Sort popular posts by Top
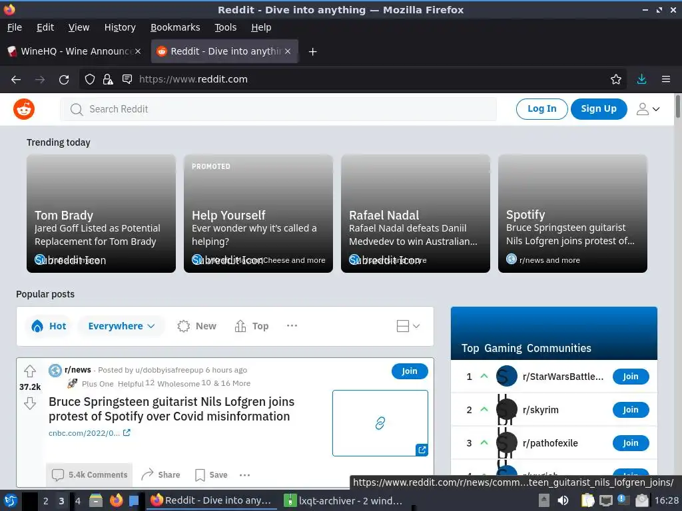This screenshot has height=511, width=682. pyautogui.click(x=251, y=326)
